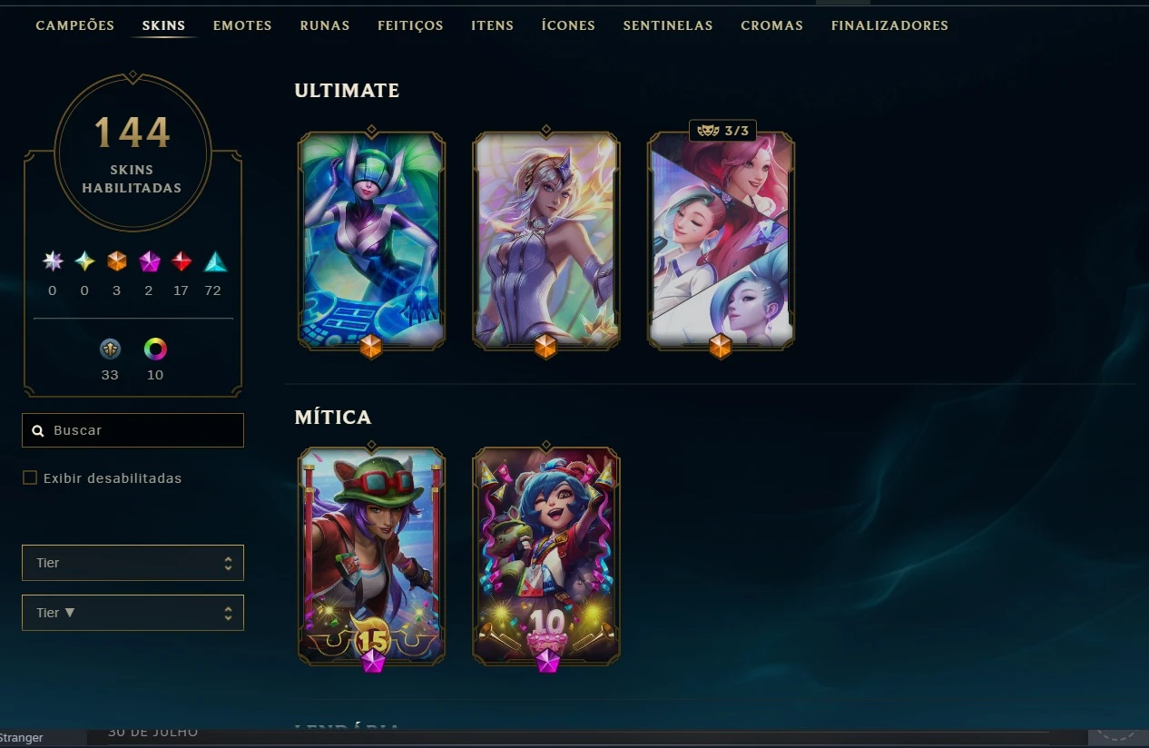Open the first Tier dropdown
Viewport: 1149px width, 748px height.
click(133, 563)
